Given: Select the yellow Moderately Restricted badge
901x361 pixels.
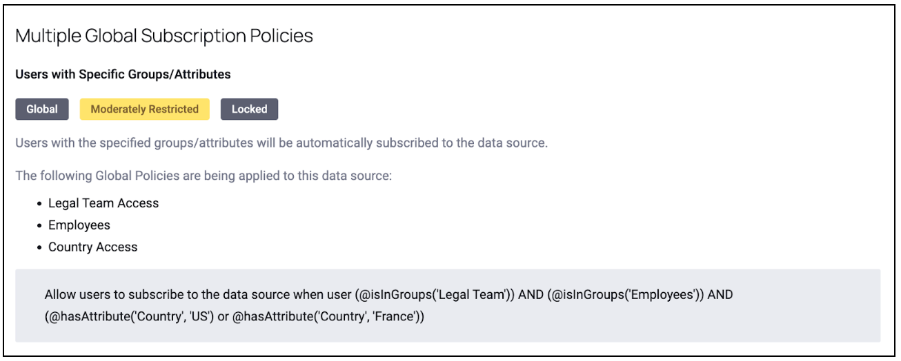Looking at the screenshot, I should pos(145,109).
